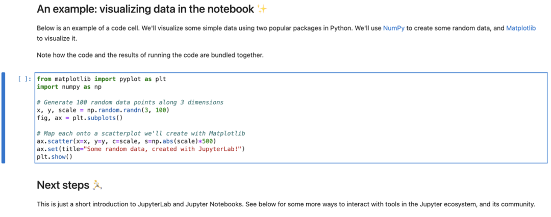Place cursor on the np.random.randn line
Screen dimensions: 551x217
tap(103, 110)
